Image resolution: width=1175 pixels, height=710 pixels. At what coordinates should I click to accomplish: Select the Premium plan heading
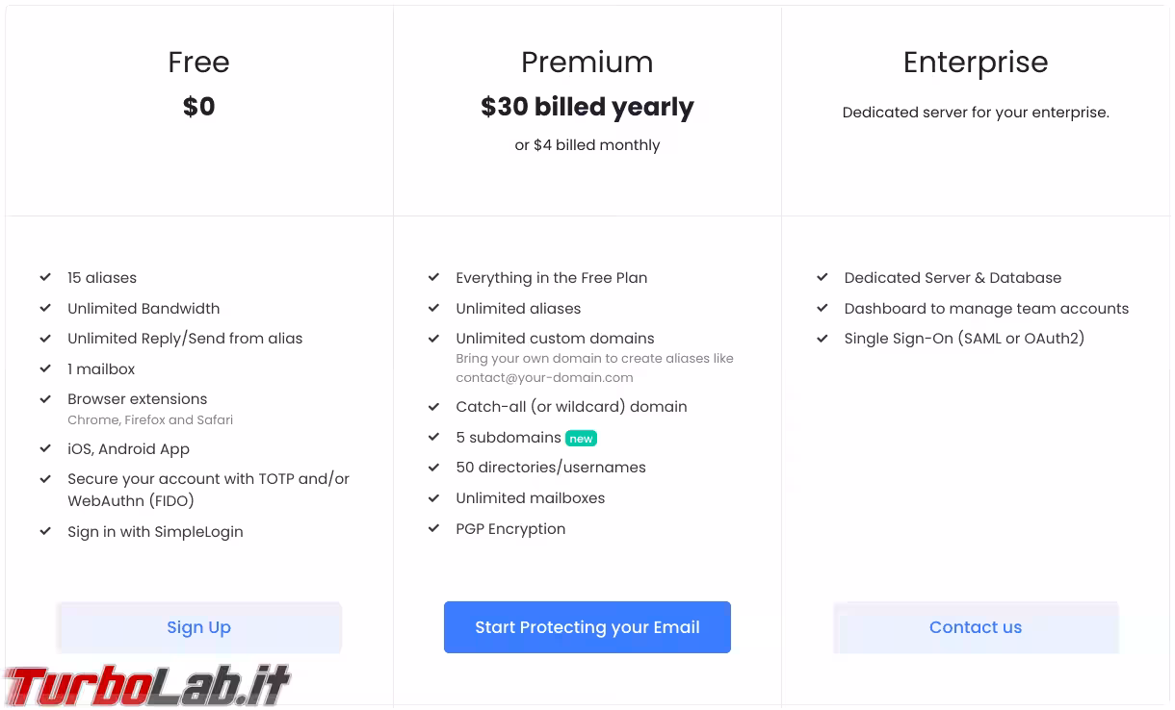click(587, 62)
